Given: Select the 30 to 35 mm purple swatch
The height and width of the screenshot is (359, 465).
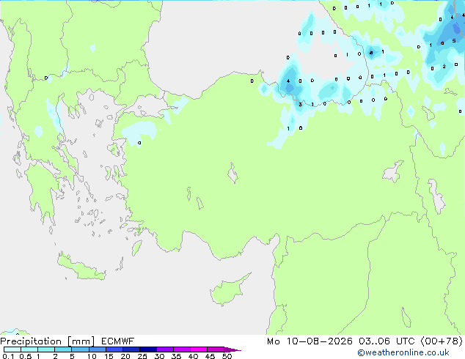Looking at the screenshot, I should [164, 349].
